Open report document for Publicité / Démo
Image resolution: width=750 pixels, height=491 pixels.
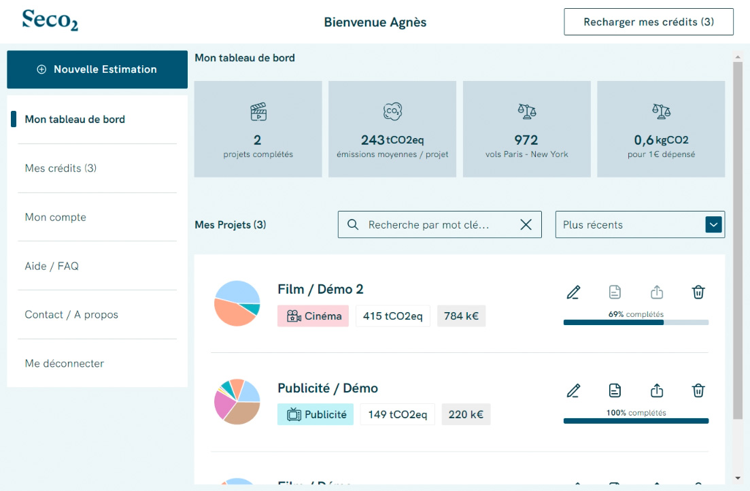click(615, 391)
